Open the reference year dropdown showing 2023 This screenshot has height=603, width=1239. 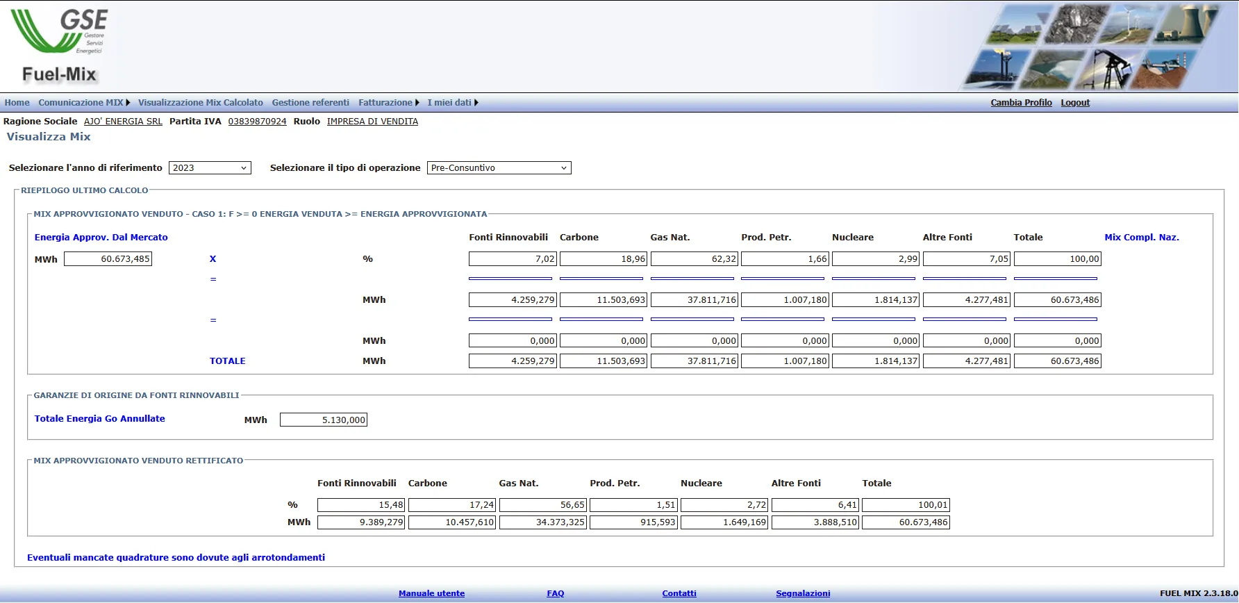coord(210,168)
